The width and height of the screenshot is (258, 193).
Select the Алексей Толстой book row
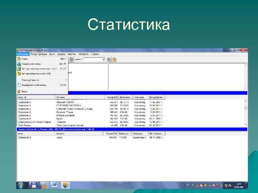coord(91,102)
